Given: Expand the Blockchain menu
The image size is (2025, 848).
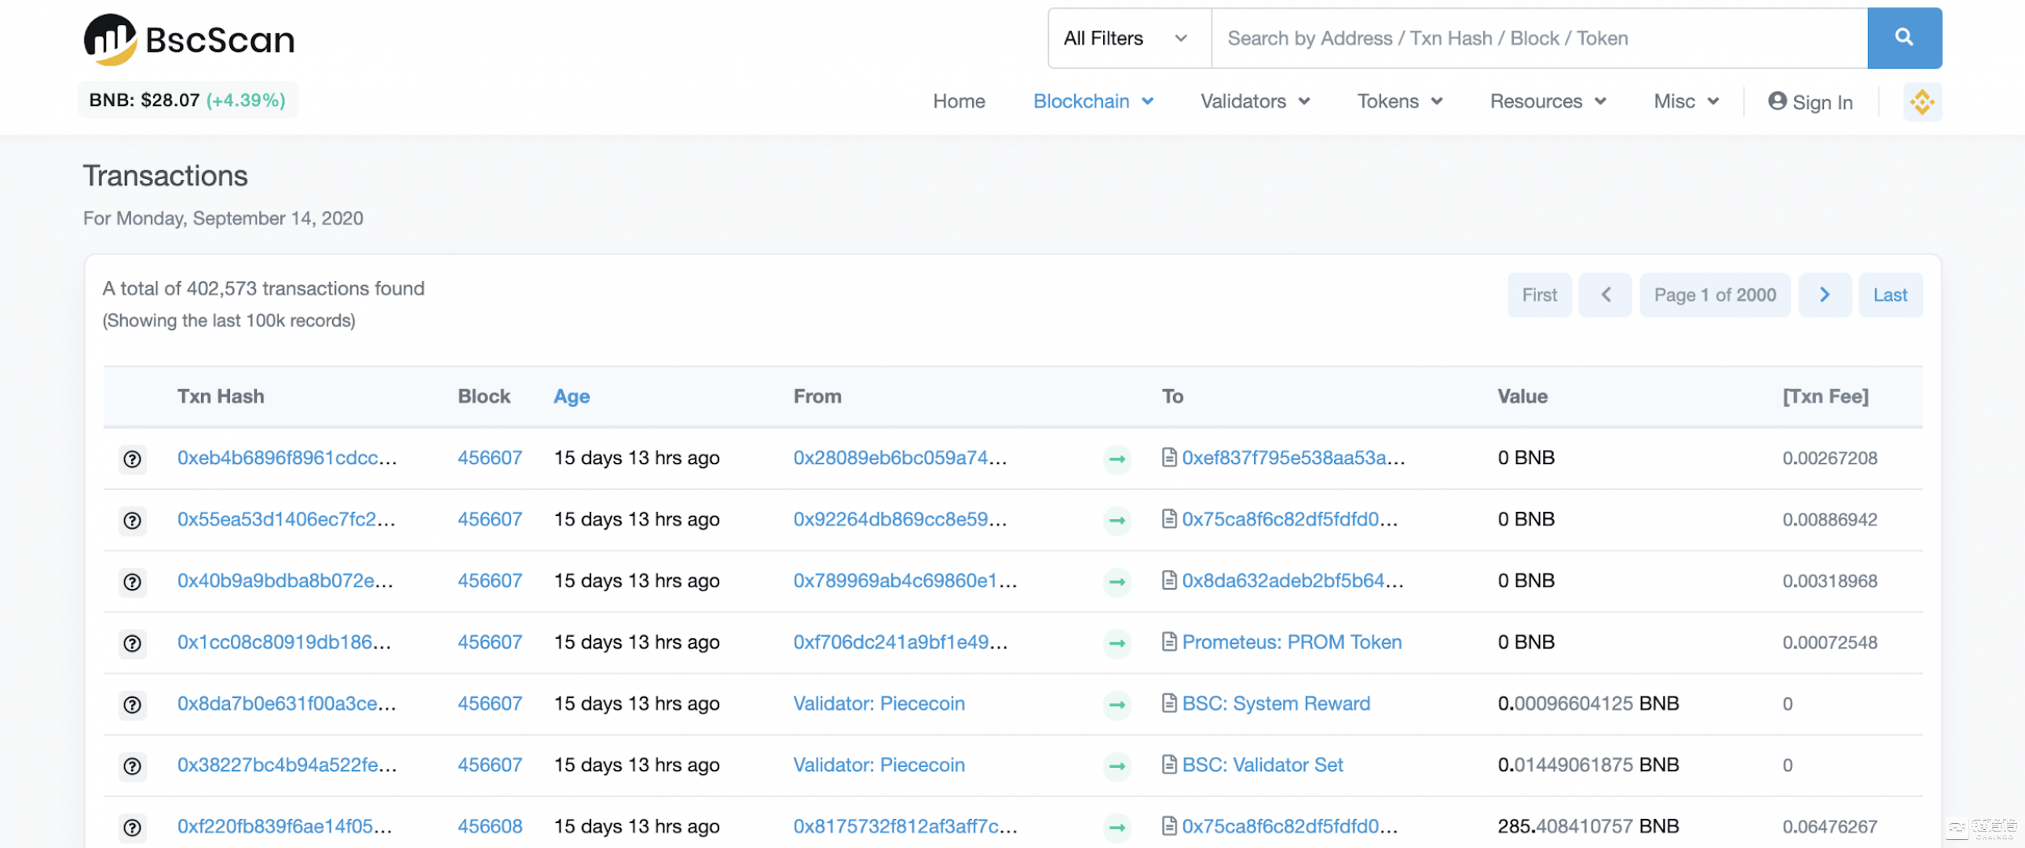Looking at the screenshot, I should [x=1092, y=101].
